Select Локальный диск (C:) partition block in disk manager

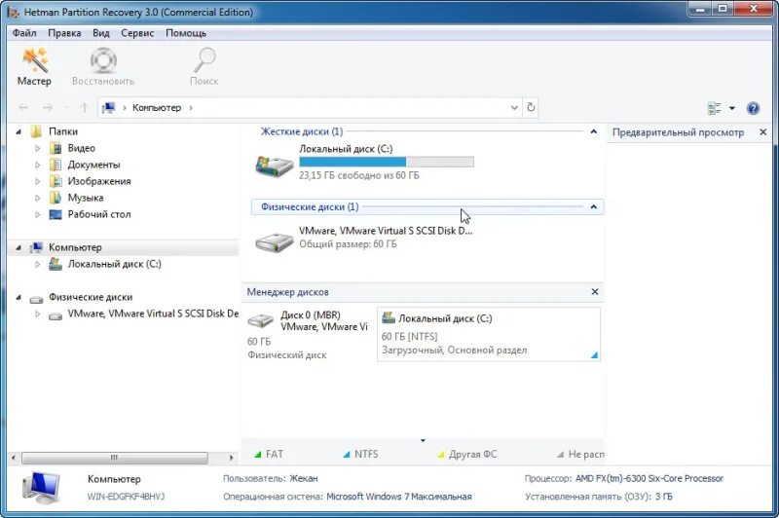click(489, 334)
